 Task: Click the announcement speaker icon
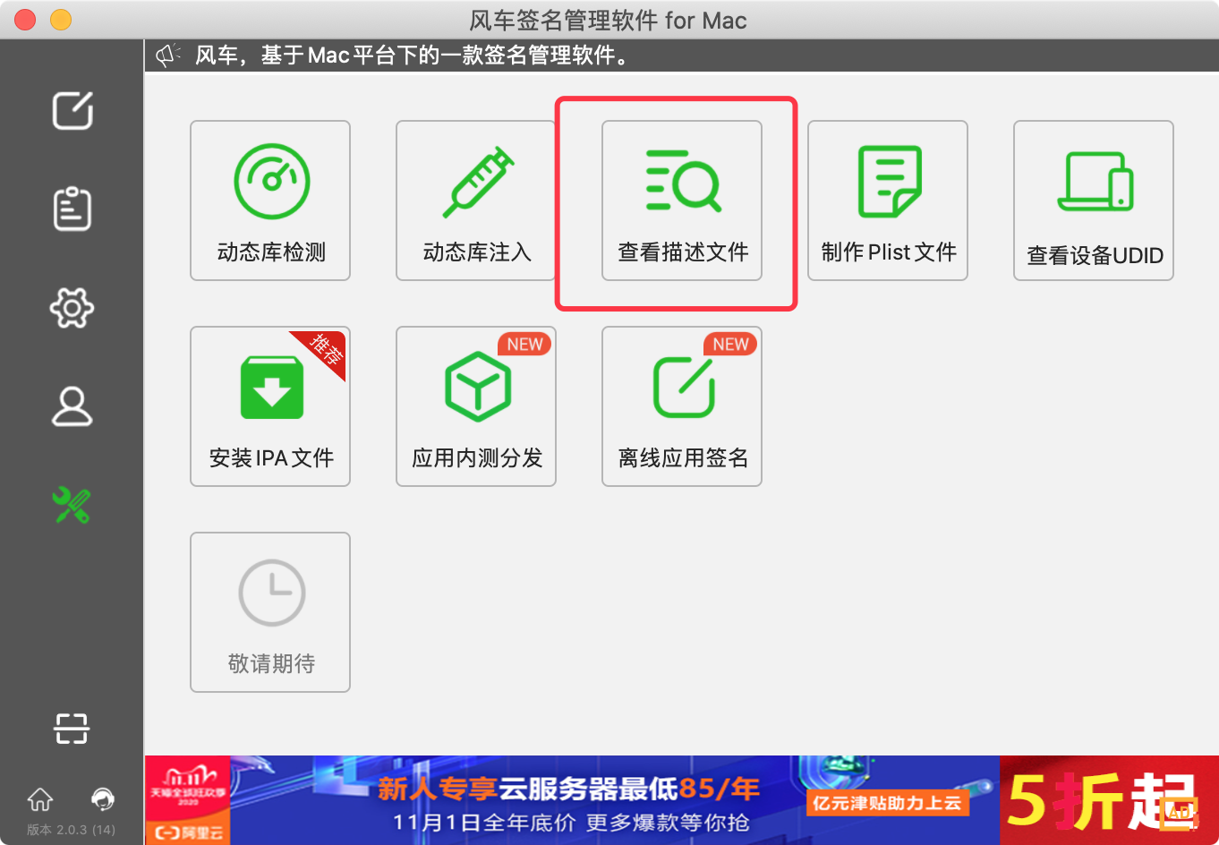click(x=166, y=55)
